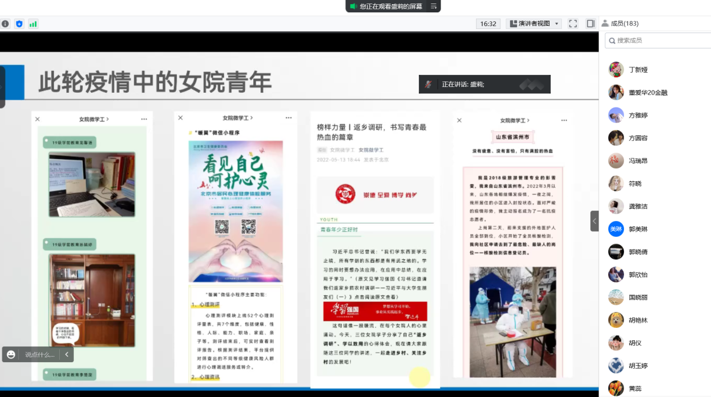Close the 暖翼 mini-program phone screenshot
The image size is (711, 397).
[x=180, y=118]
